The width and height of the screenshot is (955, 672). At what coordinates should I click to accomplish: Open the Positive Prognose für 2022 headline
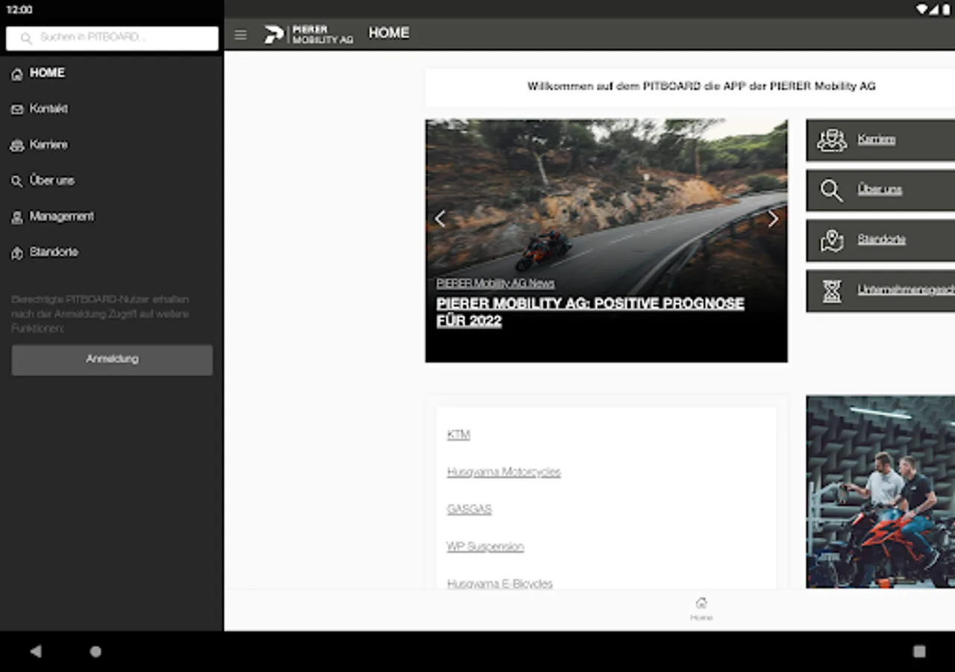(590, 312)
